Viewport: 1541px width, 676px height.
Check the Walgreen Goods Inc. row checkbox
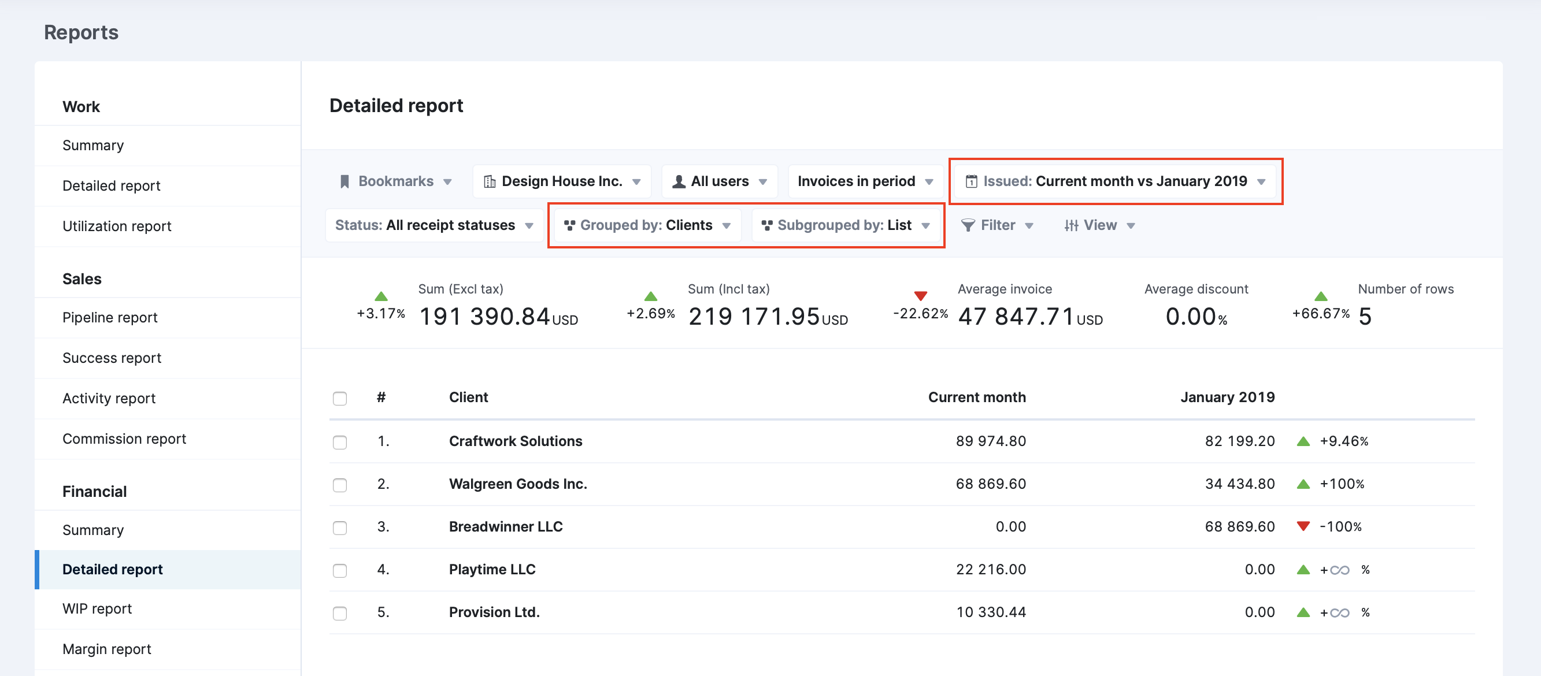tap(340, 485)
